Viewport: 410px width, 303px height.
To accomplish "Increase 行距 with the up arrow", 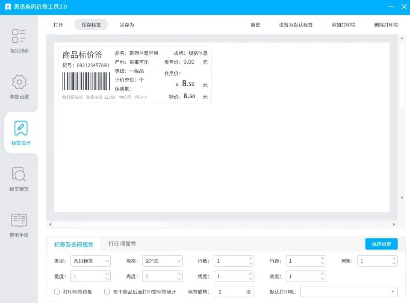I will [322, 258].
